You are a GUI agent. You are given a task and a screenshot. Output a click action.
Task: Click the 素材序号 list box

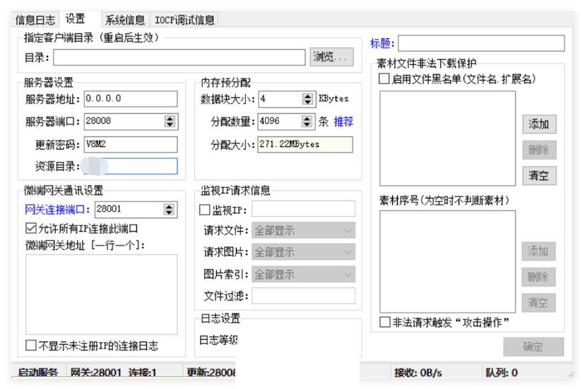pyautogui.click(x=448, y=262)
